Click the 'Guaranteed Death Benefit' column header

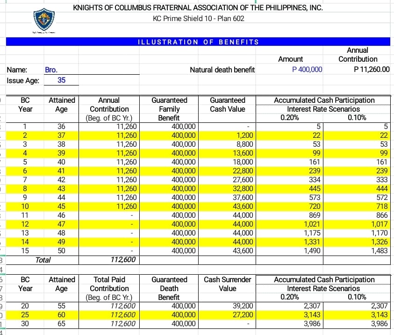point(169,288)
